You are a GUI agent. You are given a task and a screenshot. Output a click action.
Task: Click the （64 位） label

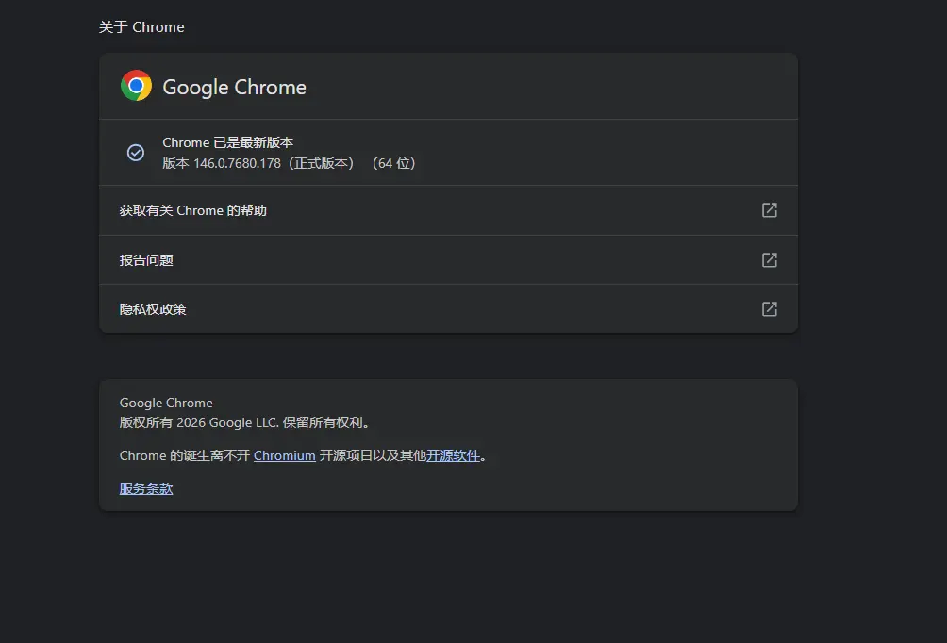pyautogui.click(x=393, y=162)
